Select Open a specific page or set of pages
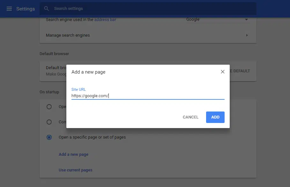The image size is (290, 187). pos(49,137)
